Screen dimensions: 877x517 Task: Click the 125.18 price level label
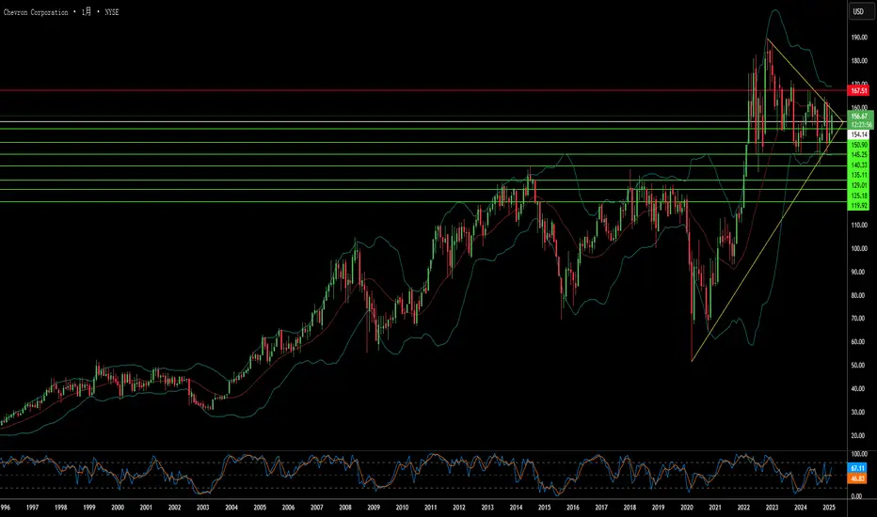[x=858, y=195]
